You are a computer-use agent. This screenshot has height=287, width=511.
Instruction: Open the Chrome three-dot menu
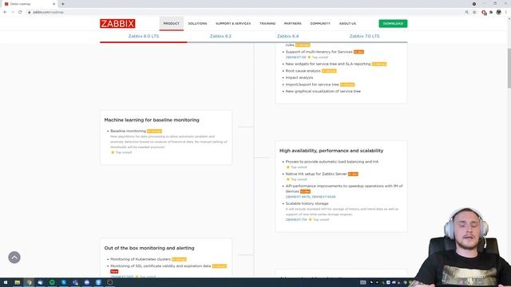pos(506,12)
